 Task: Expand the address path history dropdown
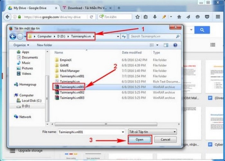click(118, 36)
